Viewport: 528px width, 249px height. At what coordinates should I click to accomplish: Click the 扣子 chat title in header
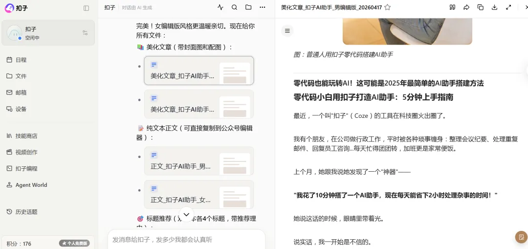point(110,7)
